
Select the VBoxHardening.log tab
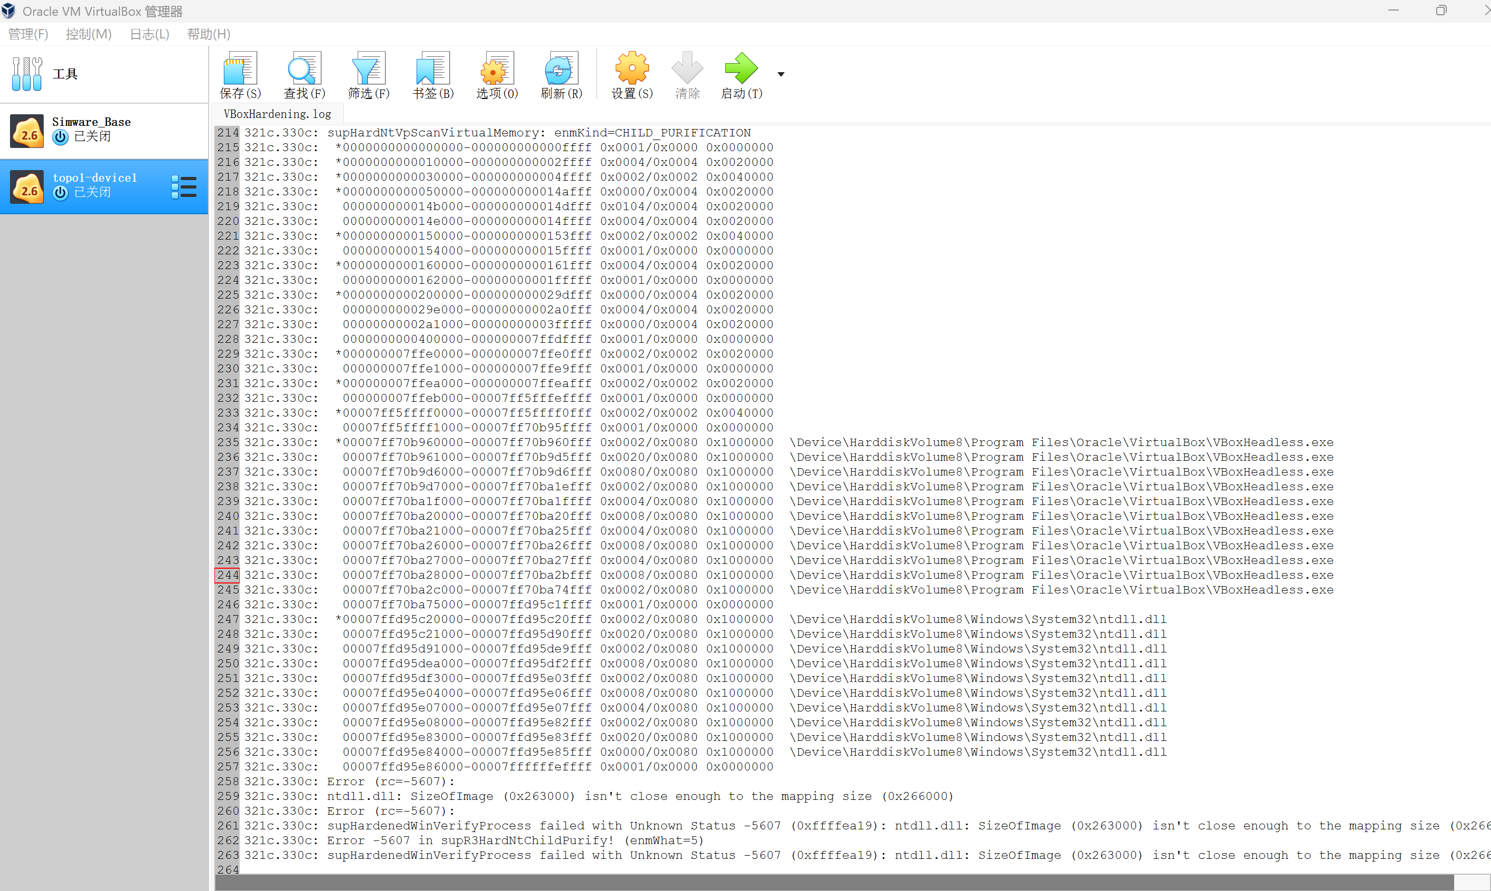[x=277, y=114]
